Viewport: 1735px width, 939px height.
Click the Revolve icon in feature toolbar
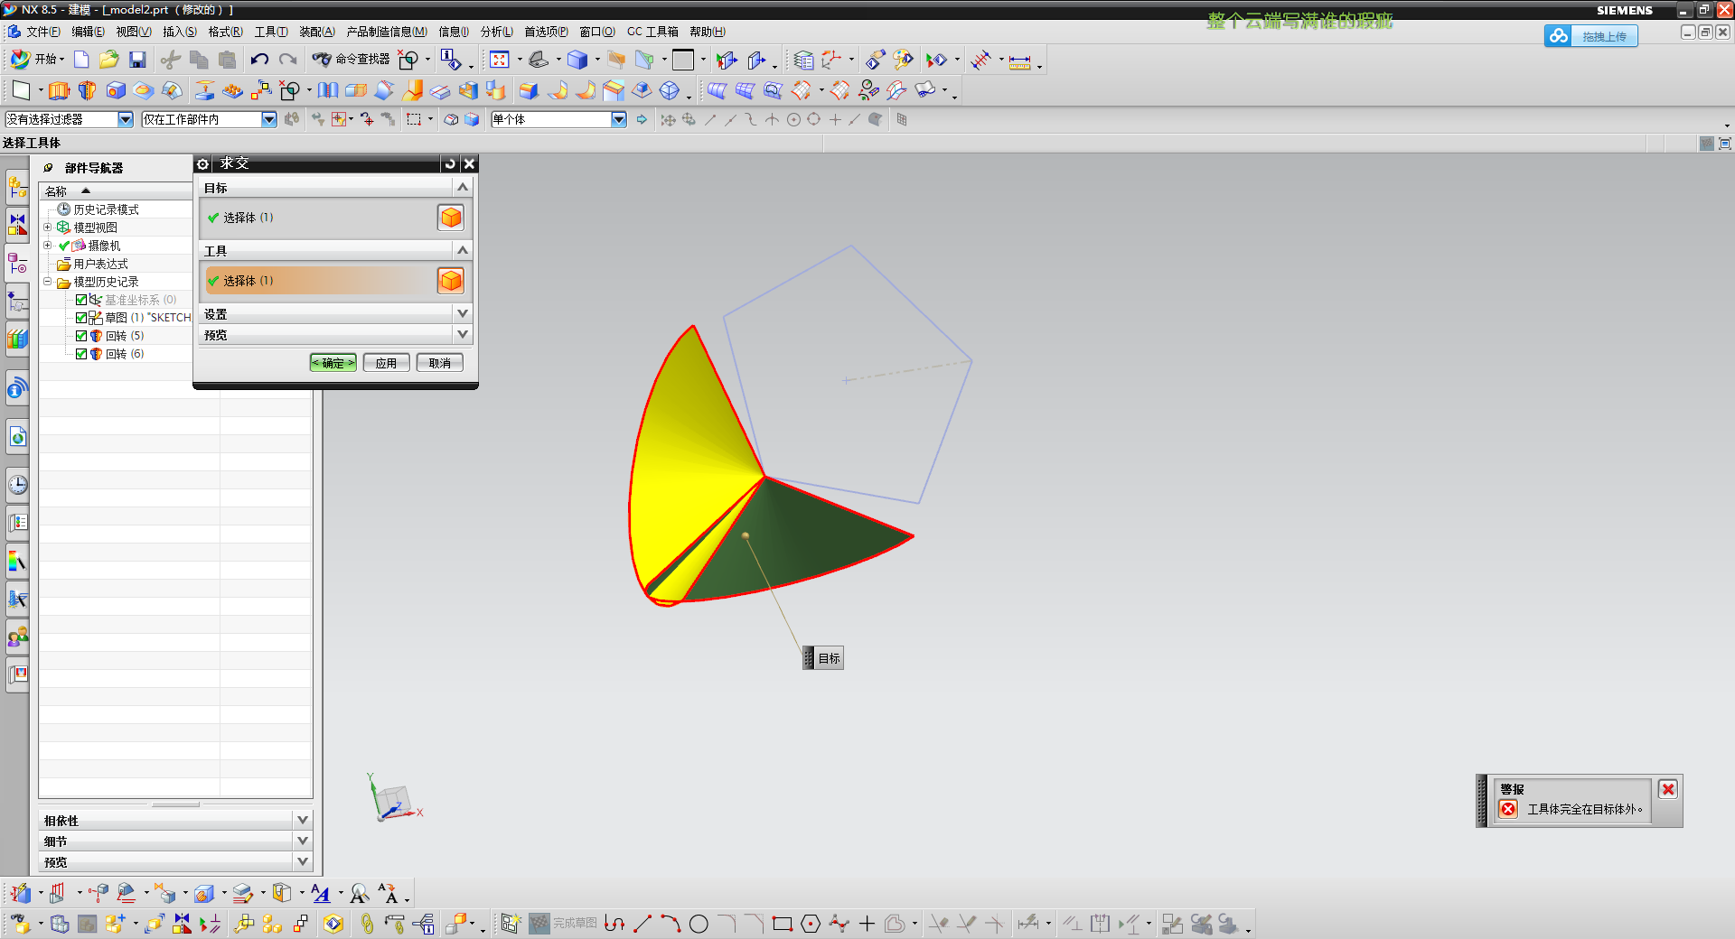pos(88,90)
